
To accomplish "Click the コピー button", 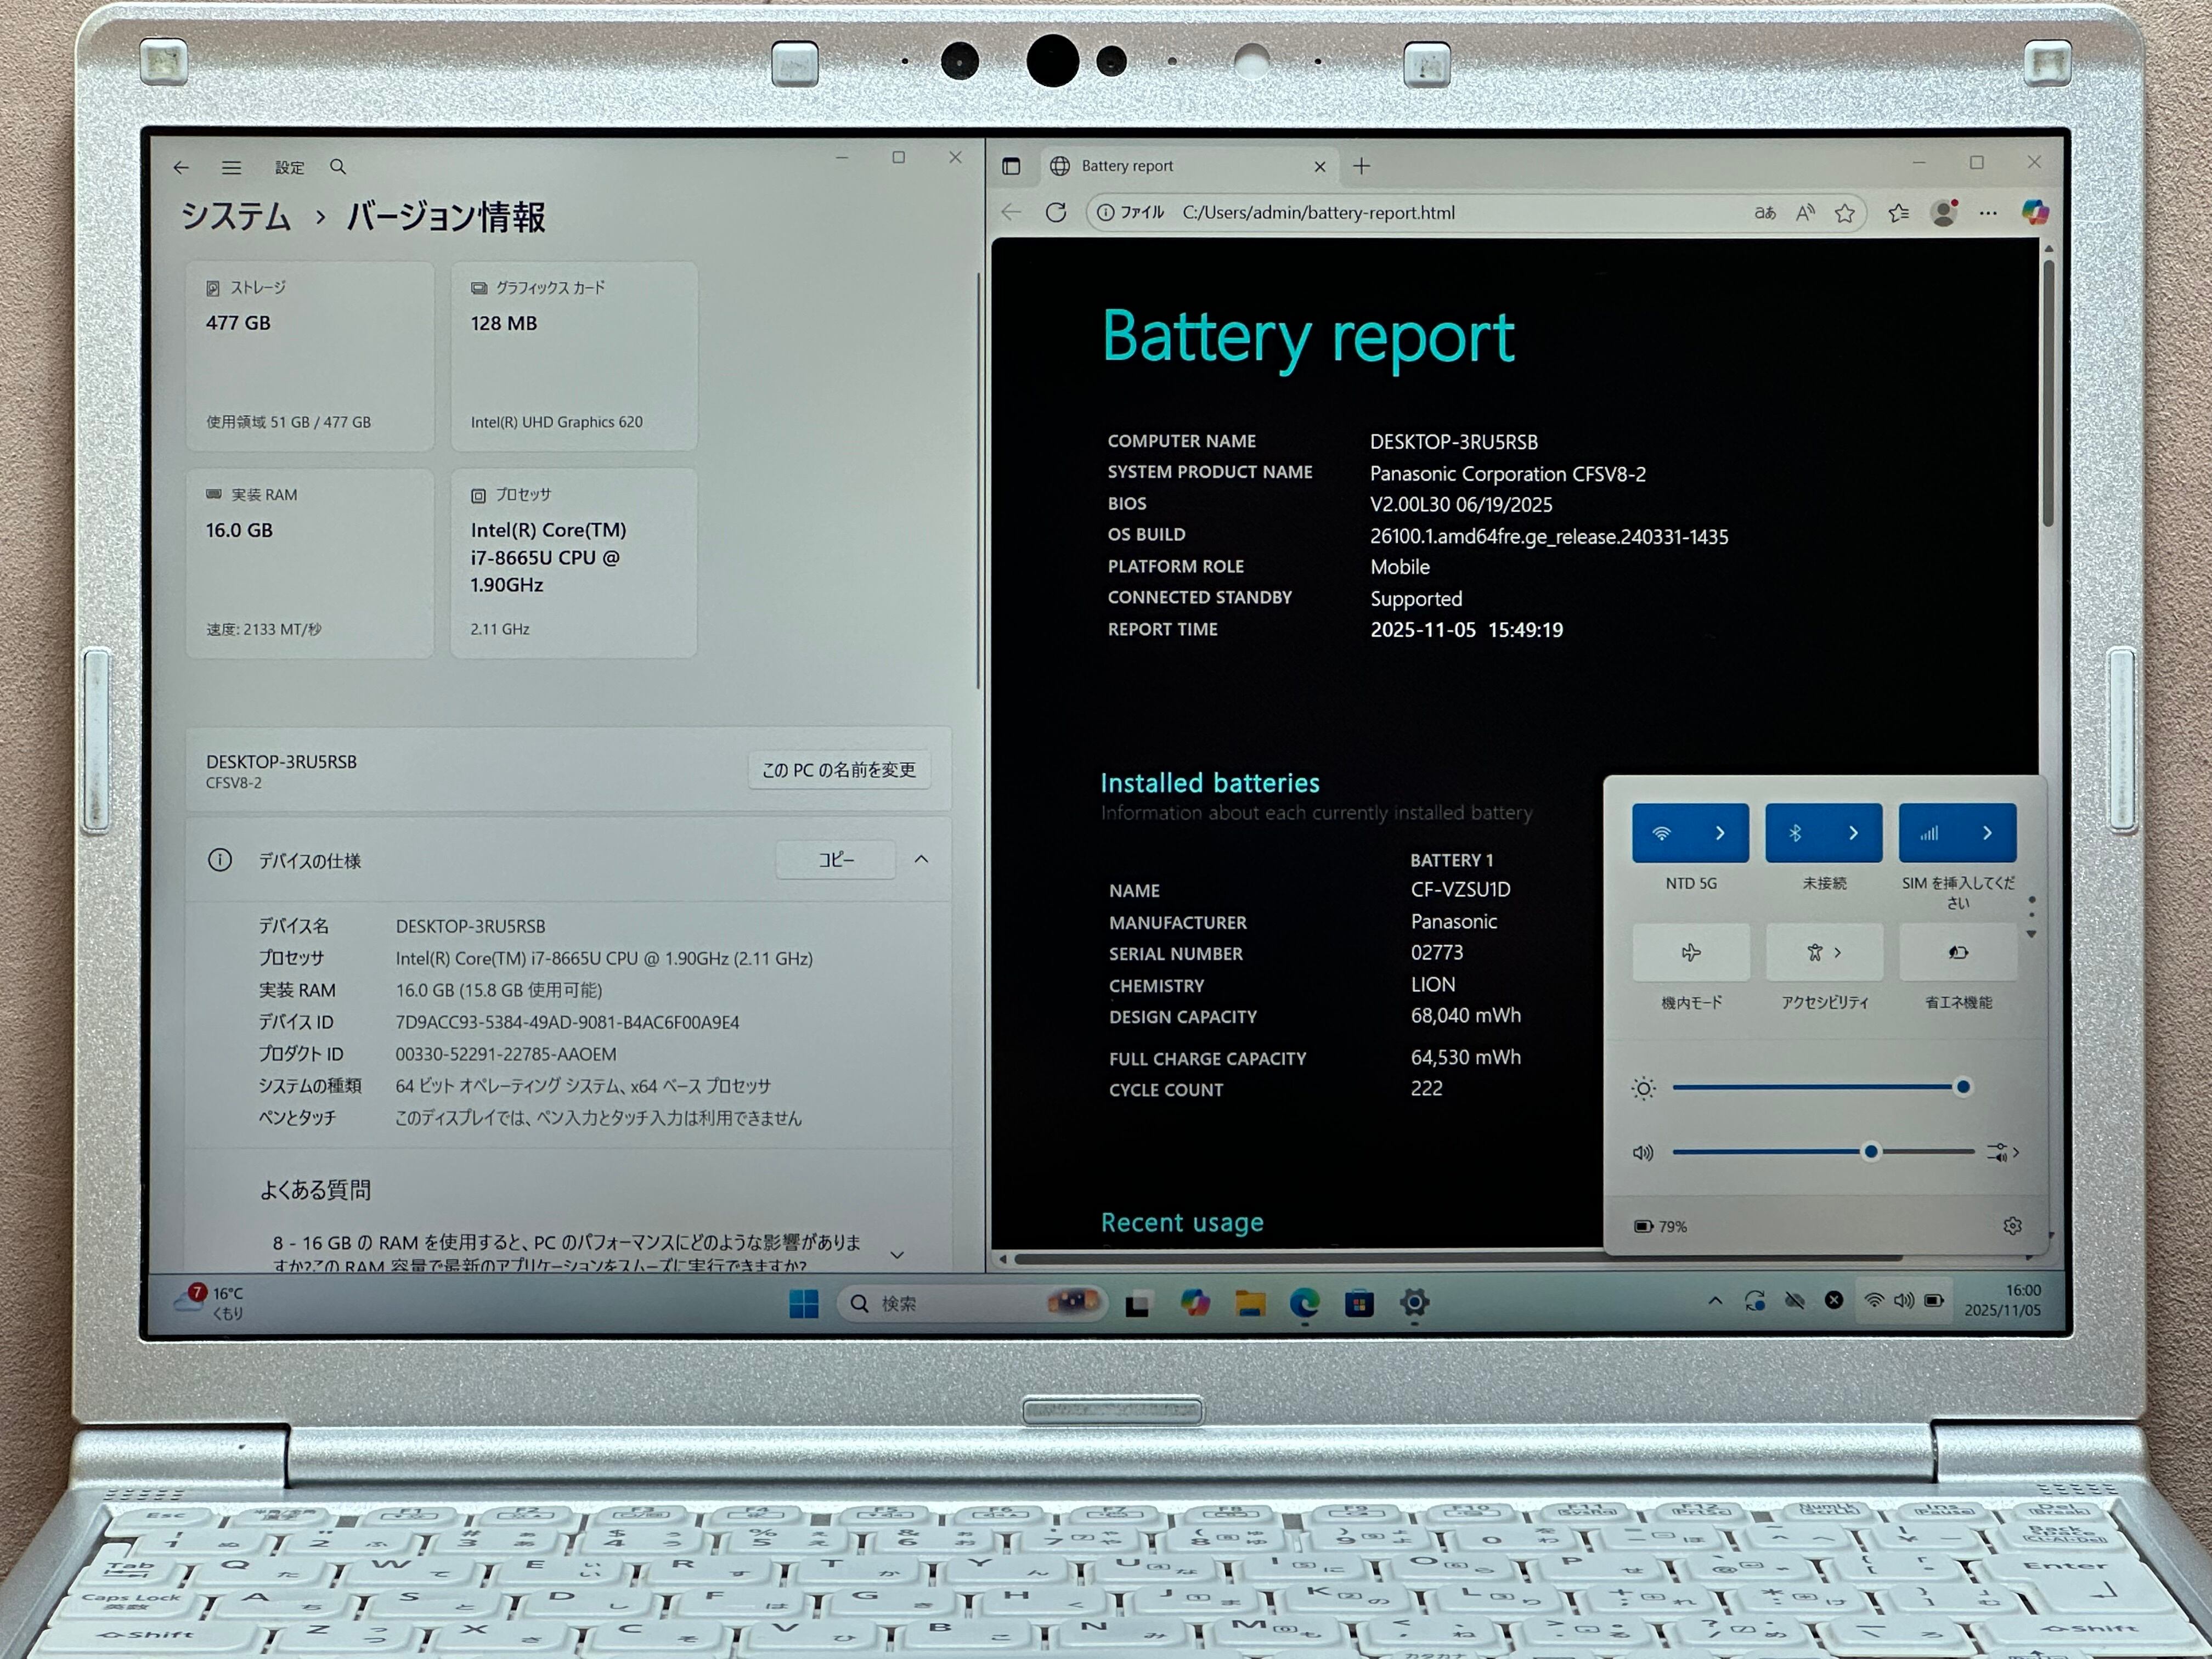I will coord(836,860).
